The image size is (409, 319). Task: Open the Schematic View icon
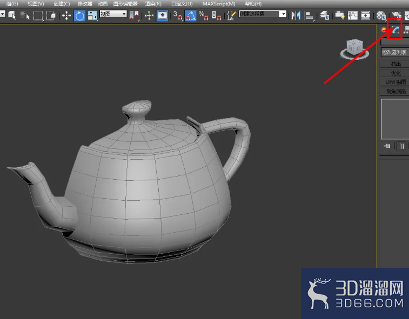coord(365,16)
